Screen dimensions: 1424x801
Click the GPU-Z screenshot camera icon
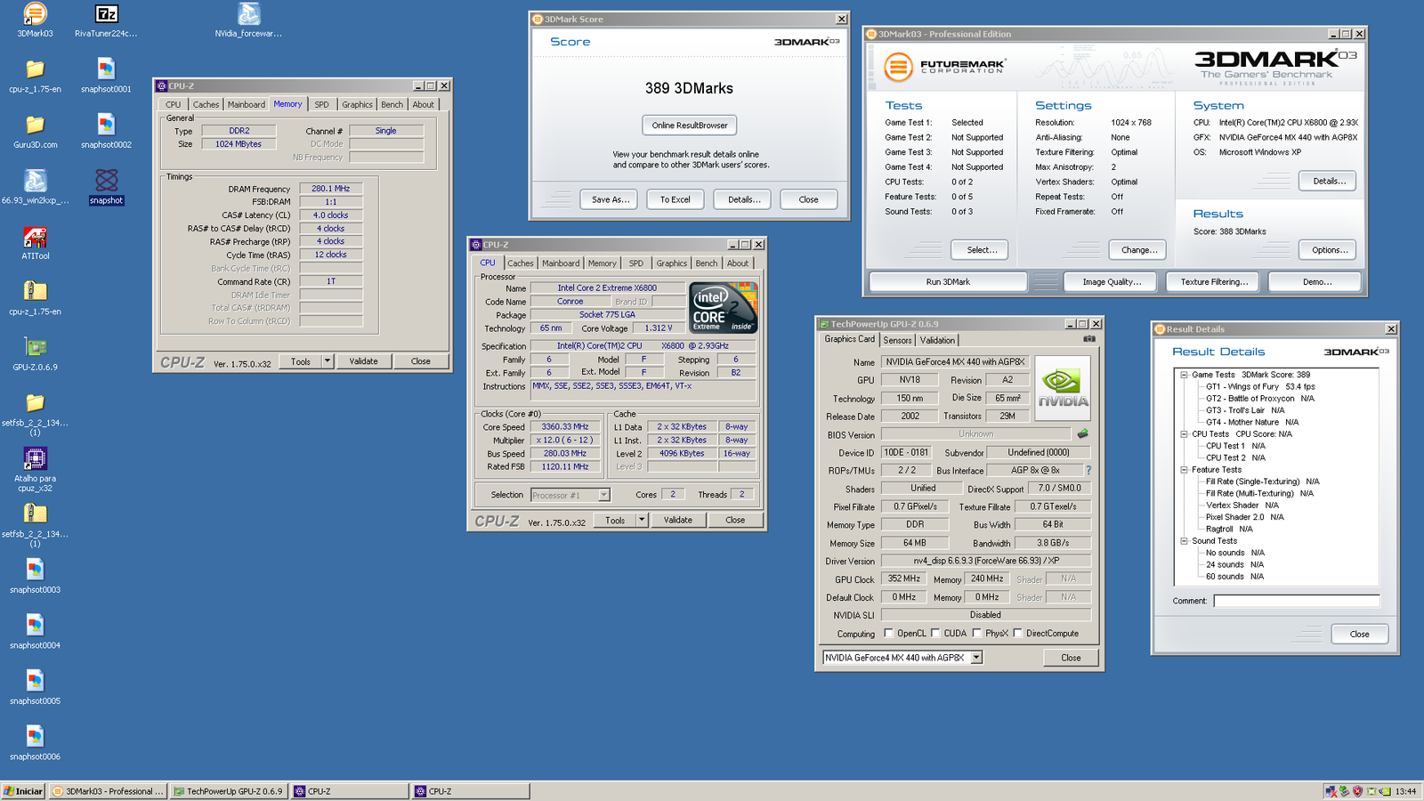pos(1088,339)
